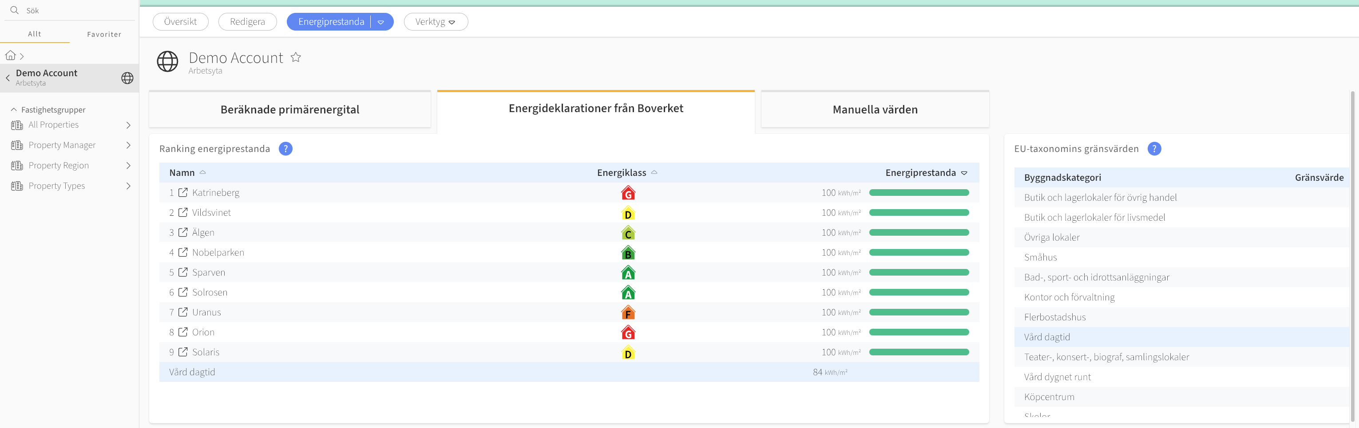The height and width of the screenshot is (428, 1359).
Task: Click the globe icon in sidebar Demo Account row
Action: coord(127,78)
